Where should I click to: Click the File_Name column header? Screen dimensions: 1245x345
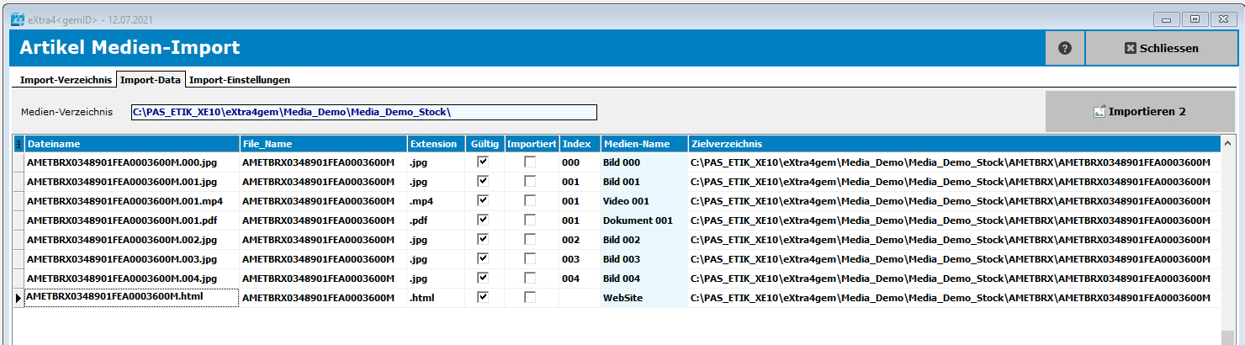[323, 144]
